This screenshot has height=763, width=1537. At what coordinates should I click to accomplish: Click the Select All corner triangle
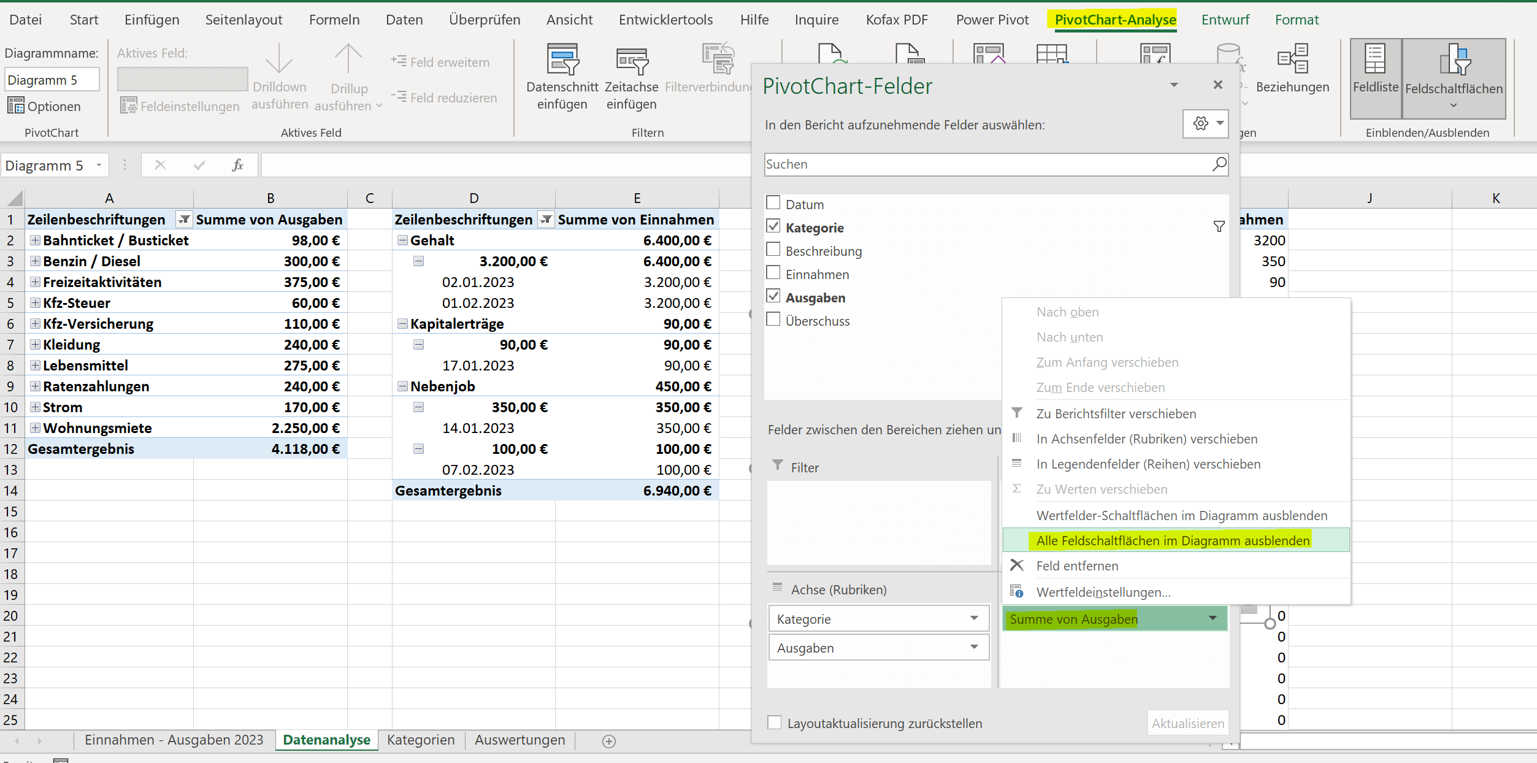tap(14, 197)
